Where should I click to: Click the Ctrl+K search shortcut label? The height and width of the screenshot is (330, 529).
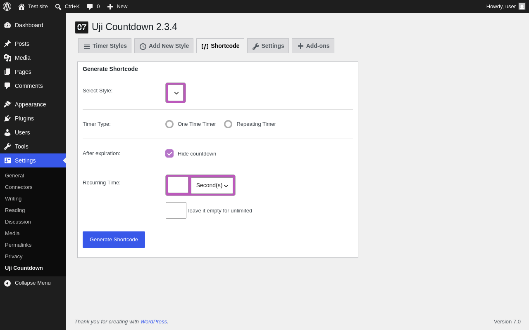[x=72, y=7]
